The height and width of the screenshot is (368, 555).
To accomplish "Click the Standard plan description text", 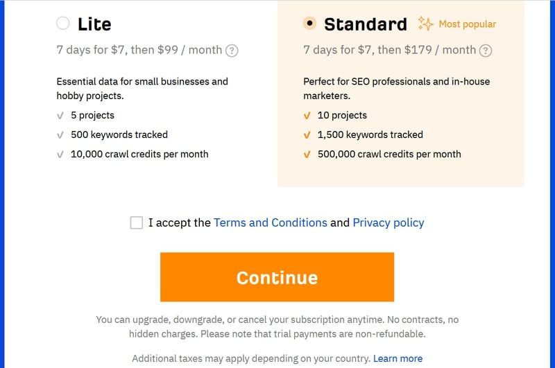I will [396, 89].
